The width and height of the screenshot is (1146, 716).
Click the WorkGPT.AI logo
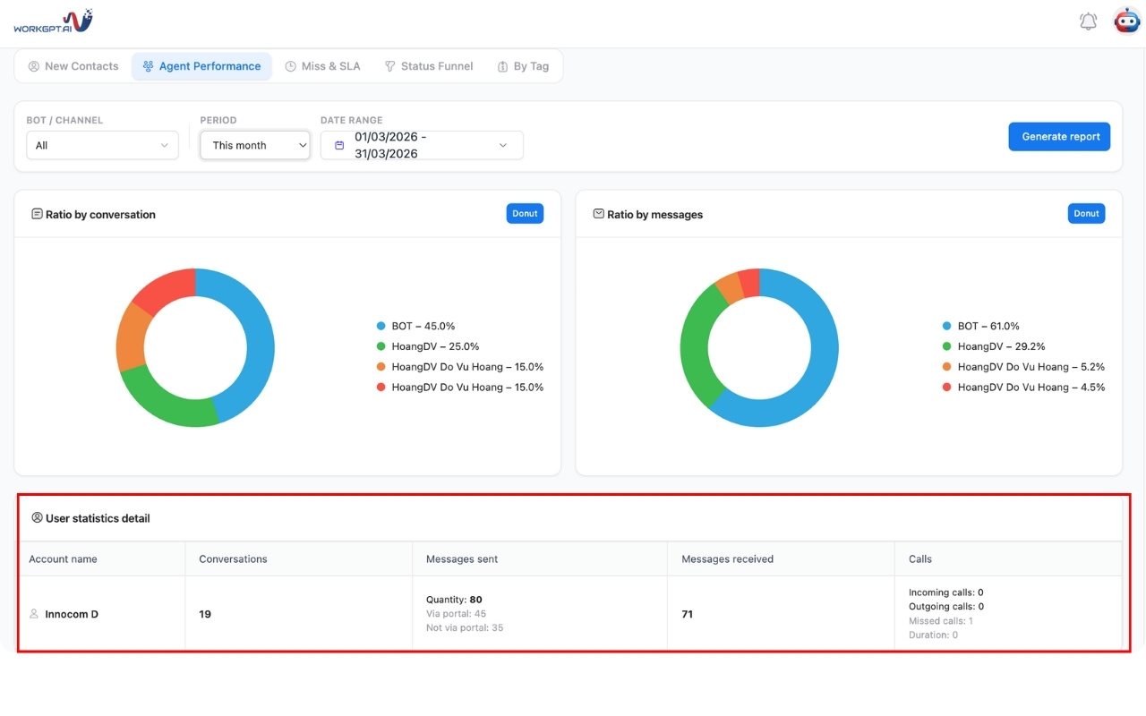(x=53, y=21)
